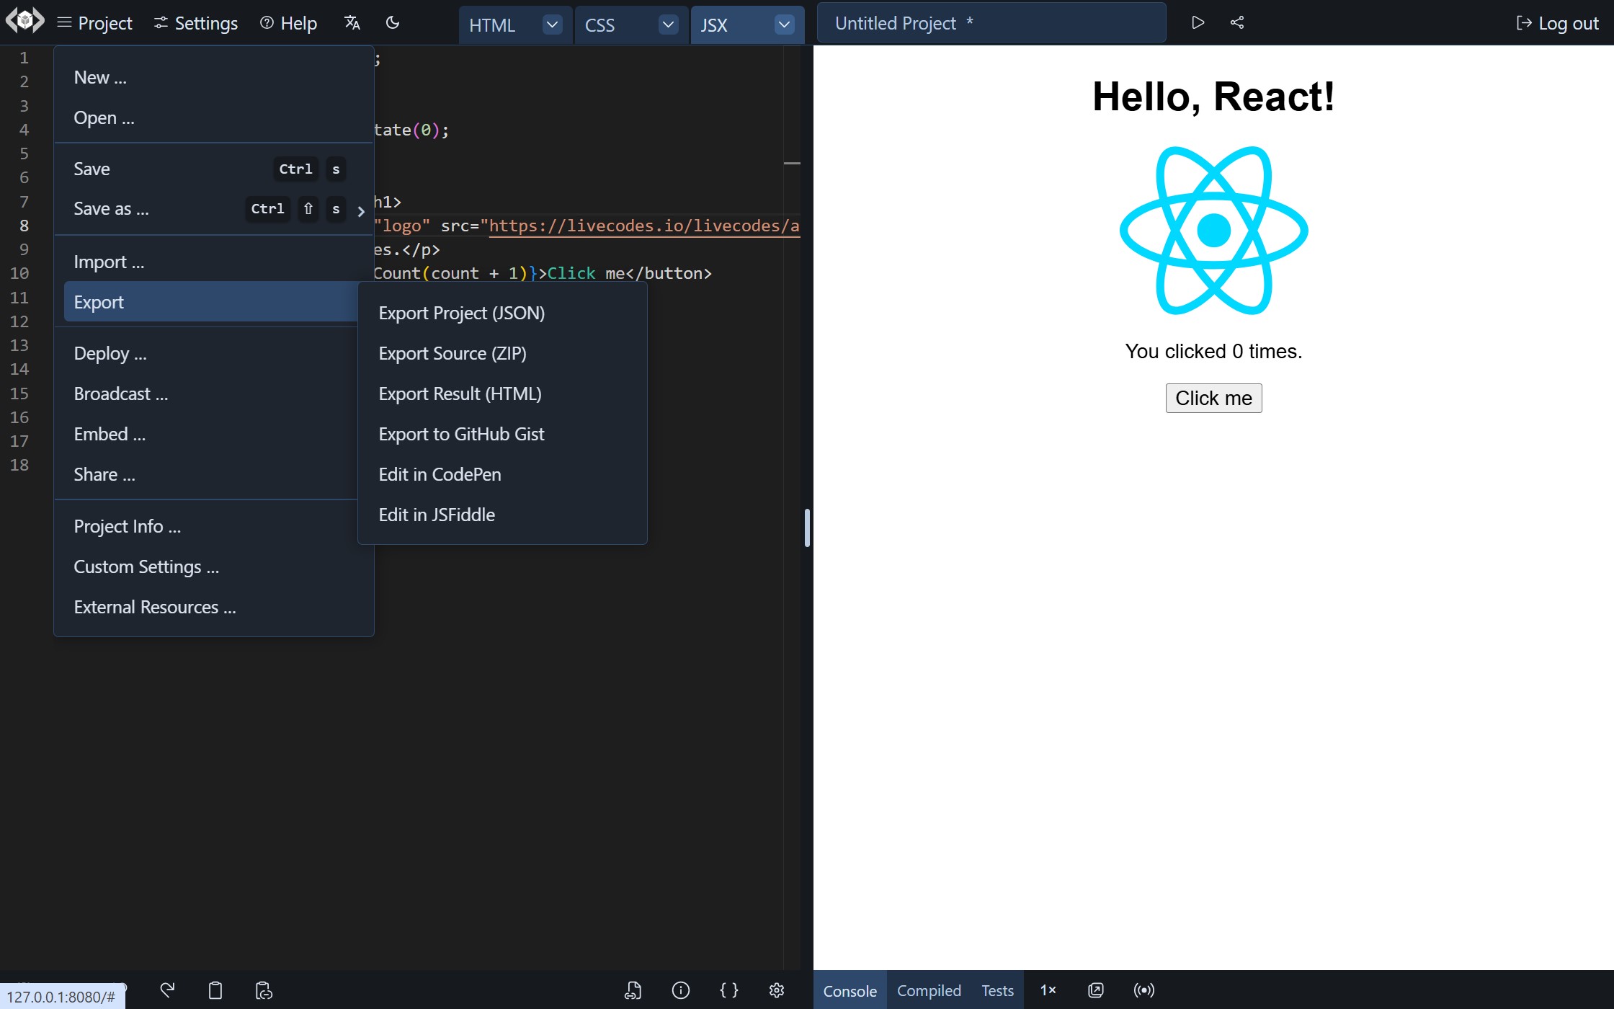Open the editor settings gear icon
The width and height of the screenshot is (1614, 1009).
(x=777, y=990)
